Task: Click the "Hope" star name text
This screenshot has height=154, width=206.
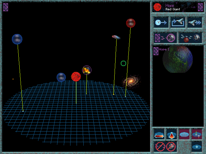Action: point(170,6)
